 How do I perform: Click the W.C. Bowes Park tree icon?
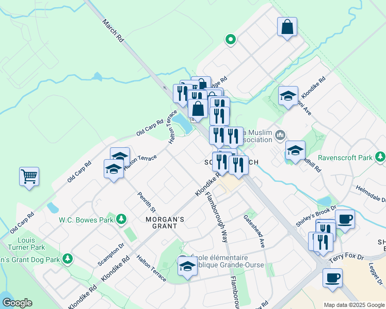(x=121, y=219)
